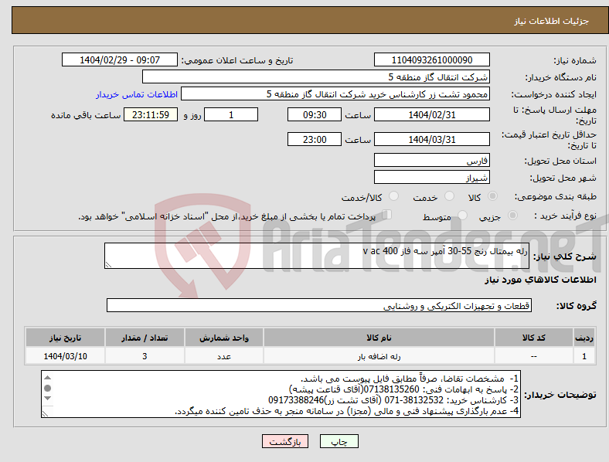The height and width of the screenshot is (462, 609).
Task: Click the response deadline date 1404/02/31
Action: (431, 115)
